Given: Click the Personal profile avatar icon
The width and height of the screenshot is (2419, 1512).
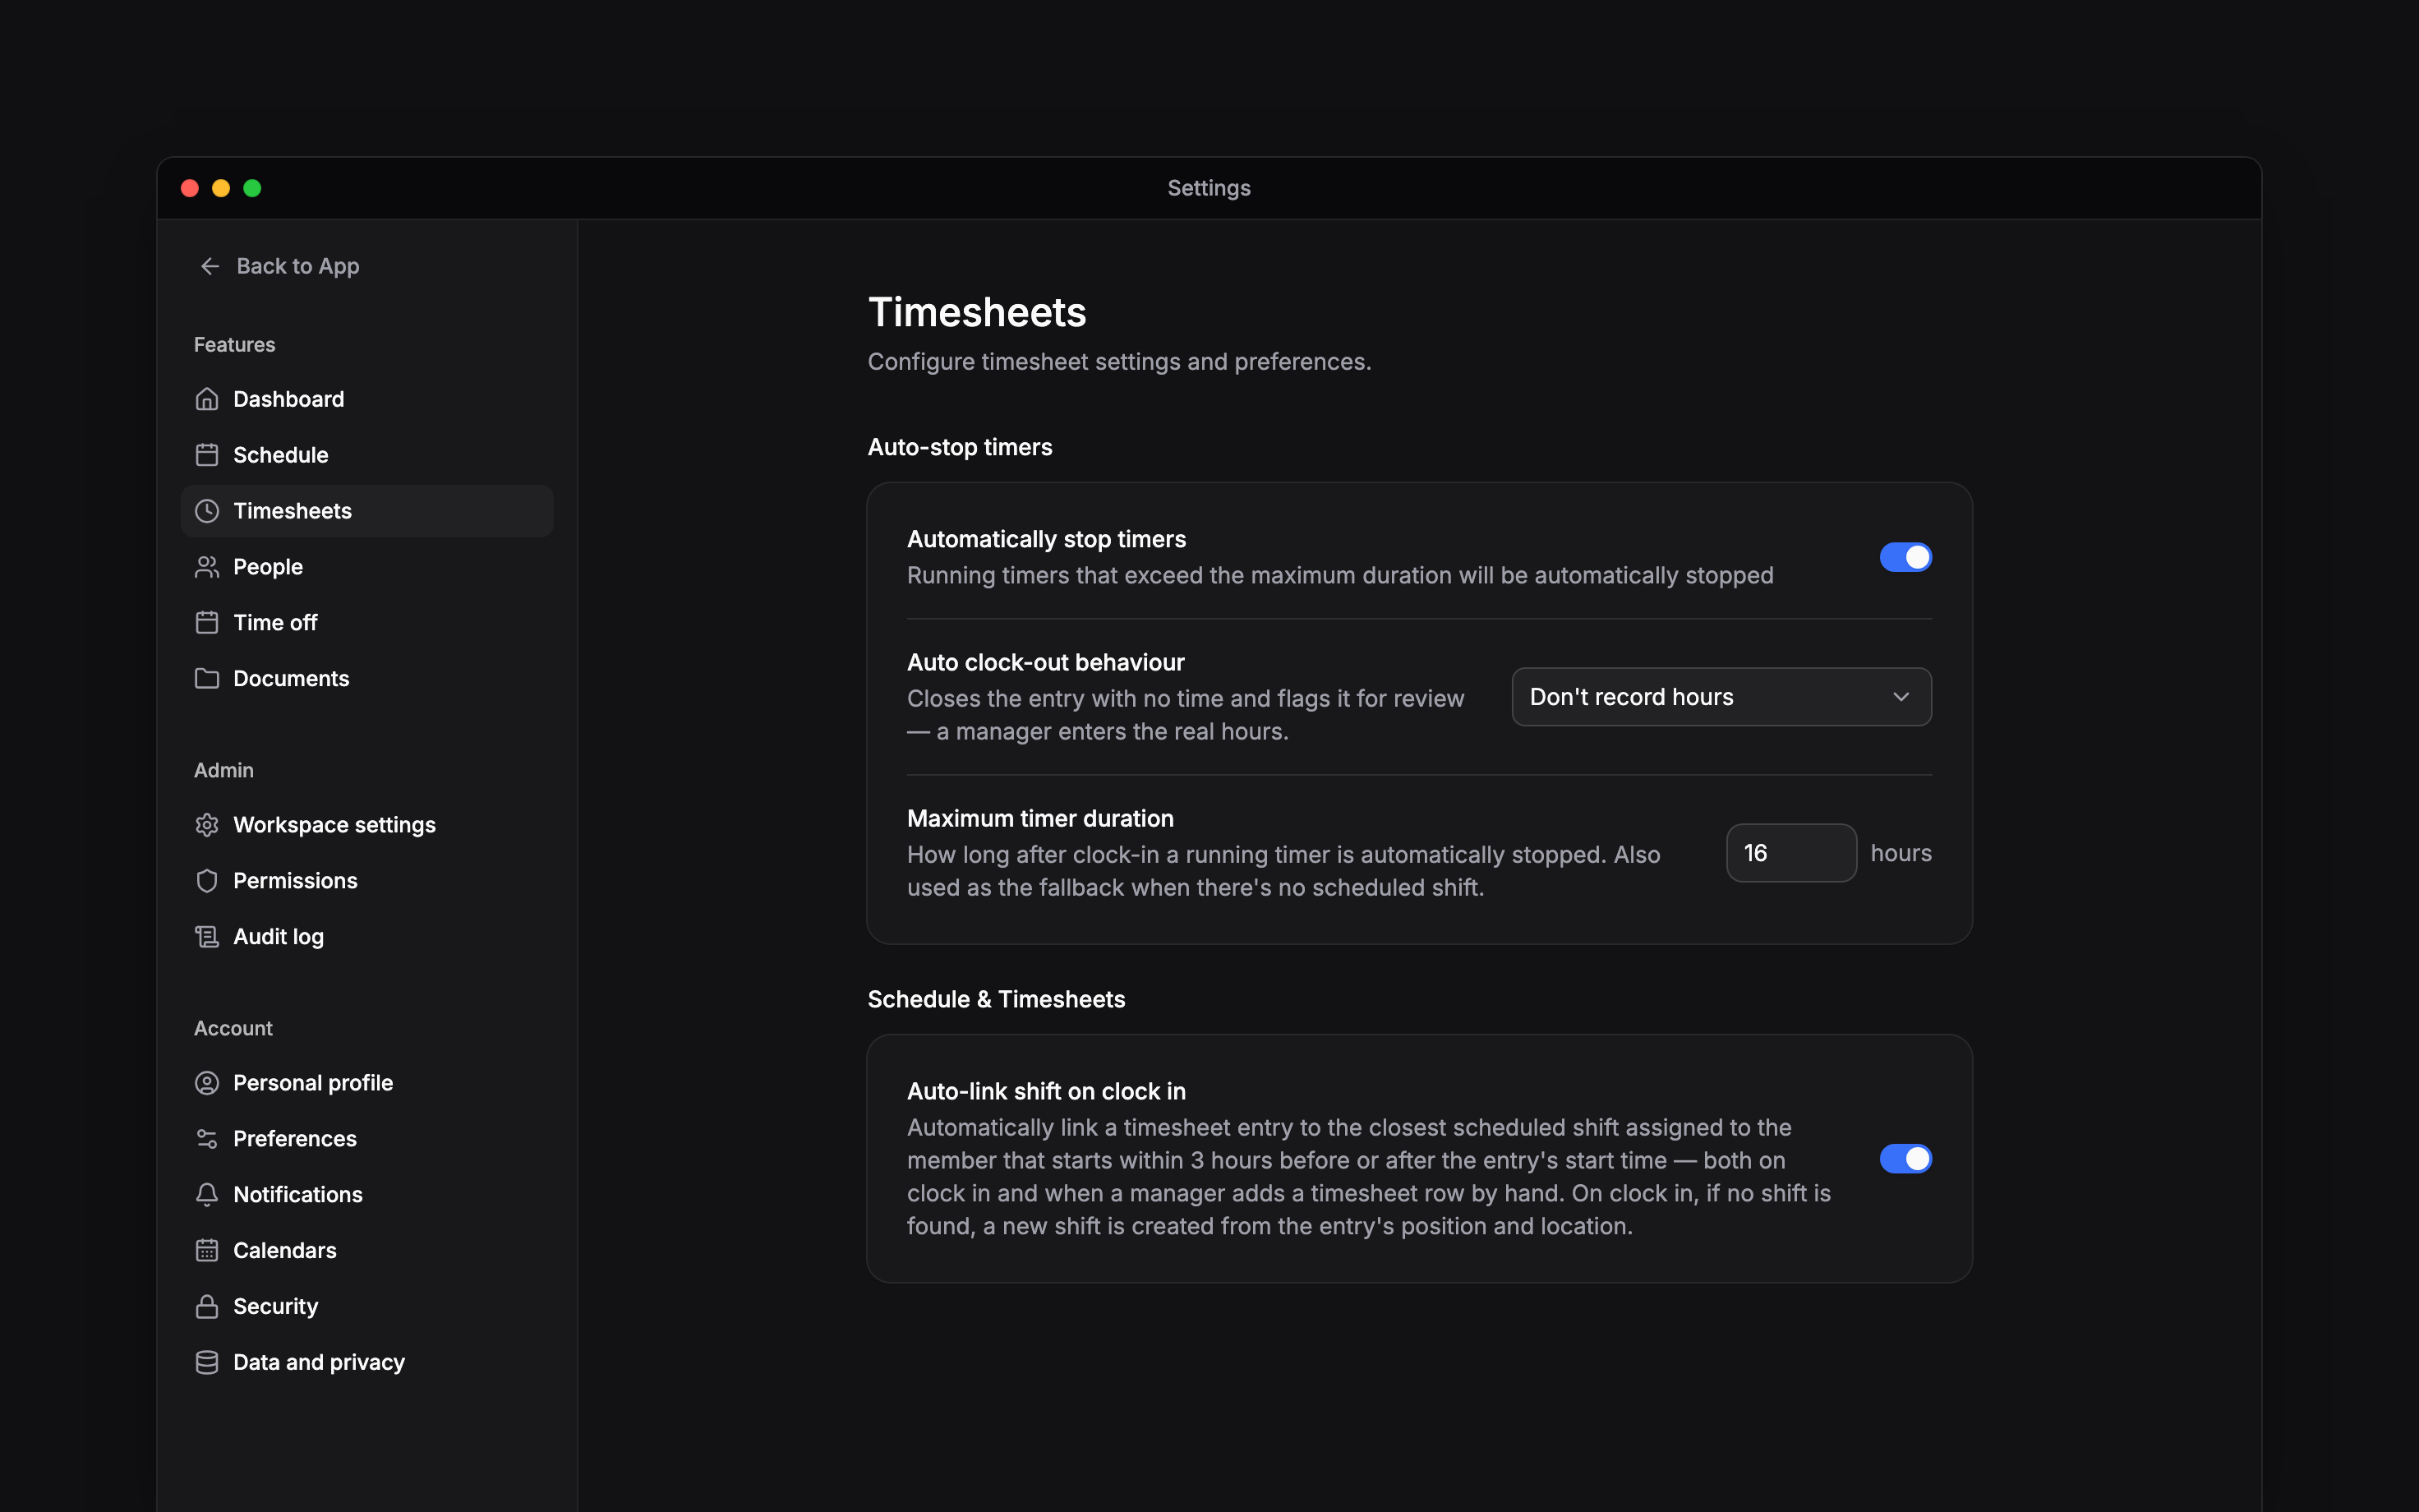Looking at the screenshot, I should coord(207,1083).
